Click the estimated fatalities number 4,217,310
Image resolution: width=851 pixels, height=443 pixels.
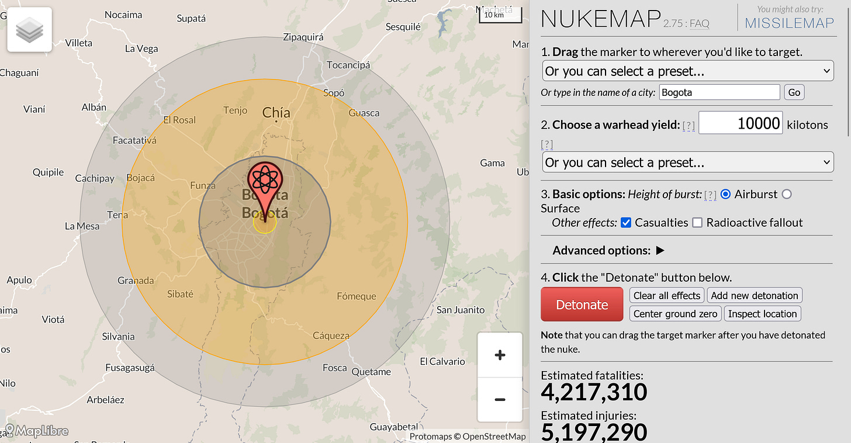pos(594,392)
